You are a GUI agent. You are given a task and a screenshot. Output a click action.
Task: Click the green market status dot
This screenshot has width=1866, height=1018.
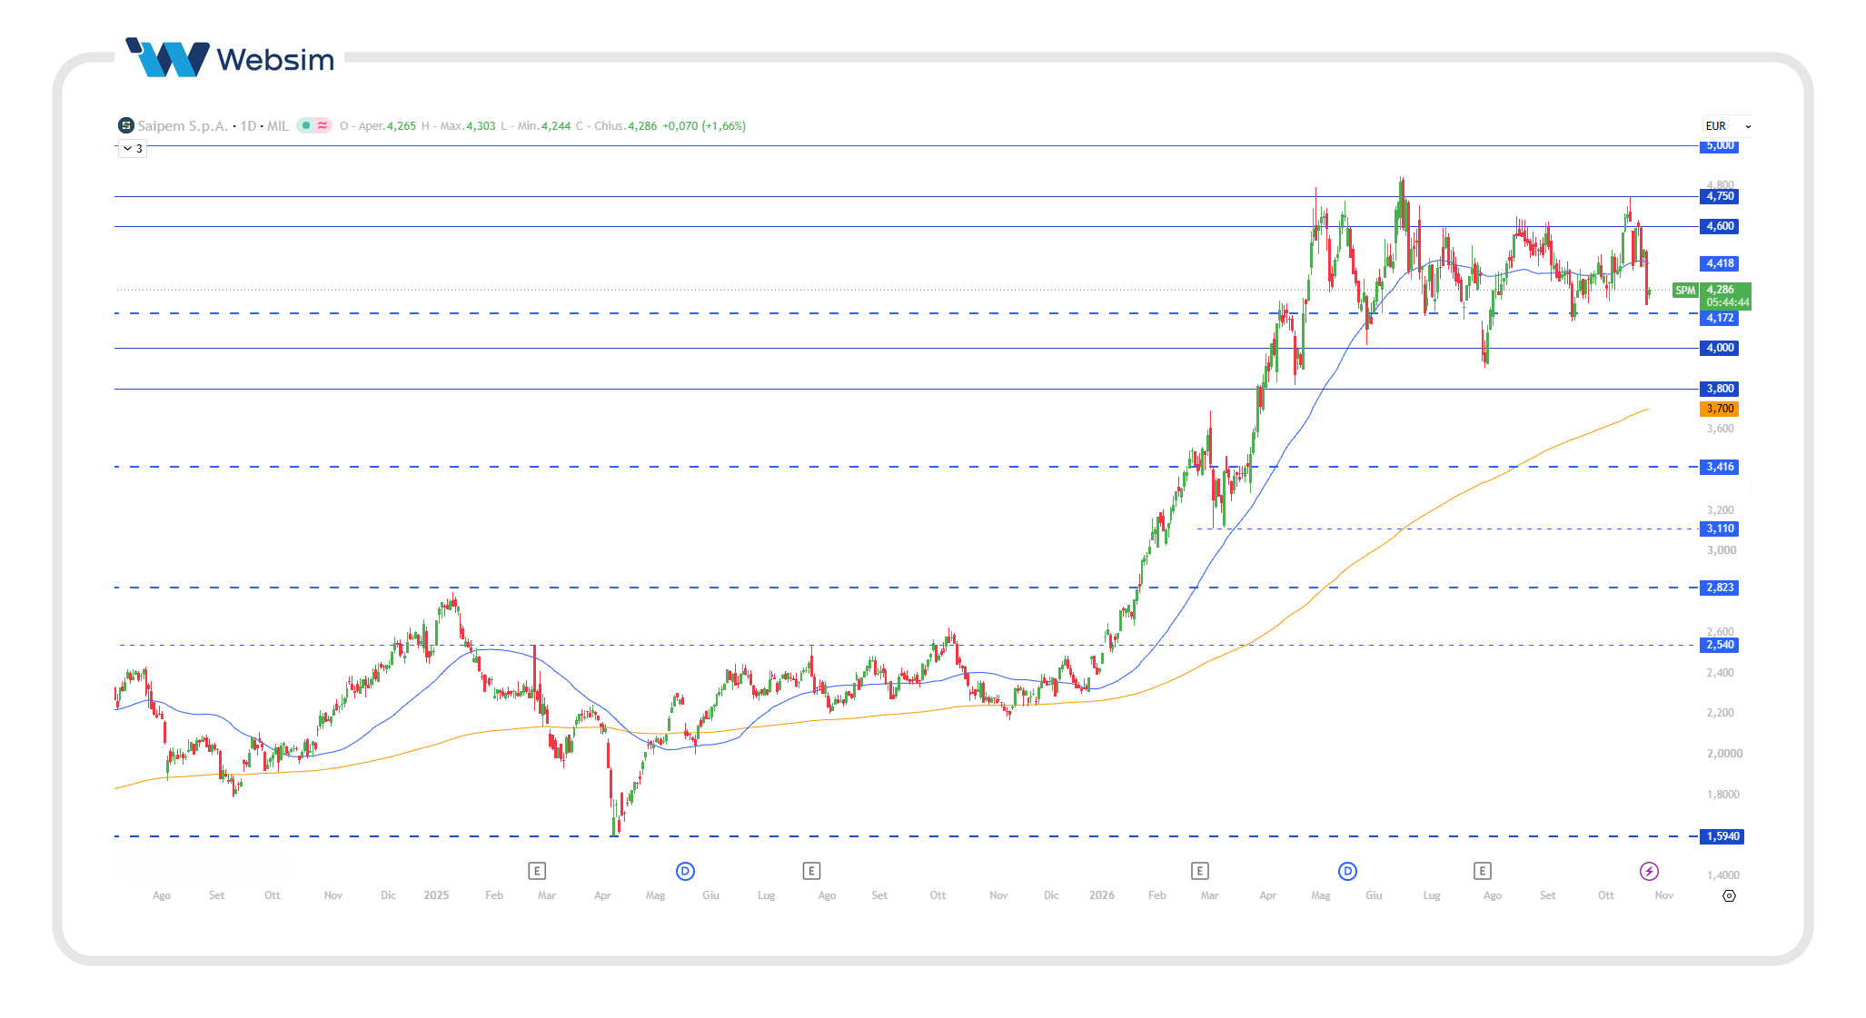(306, 125)
